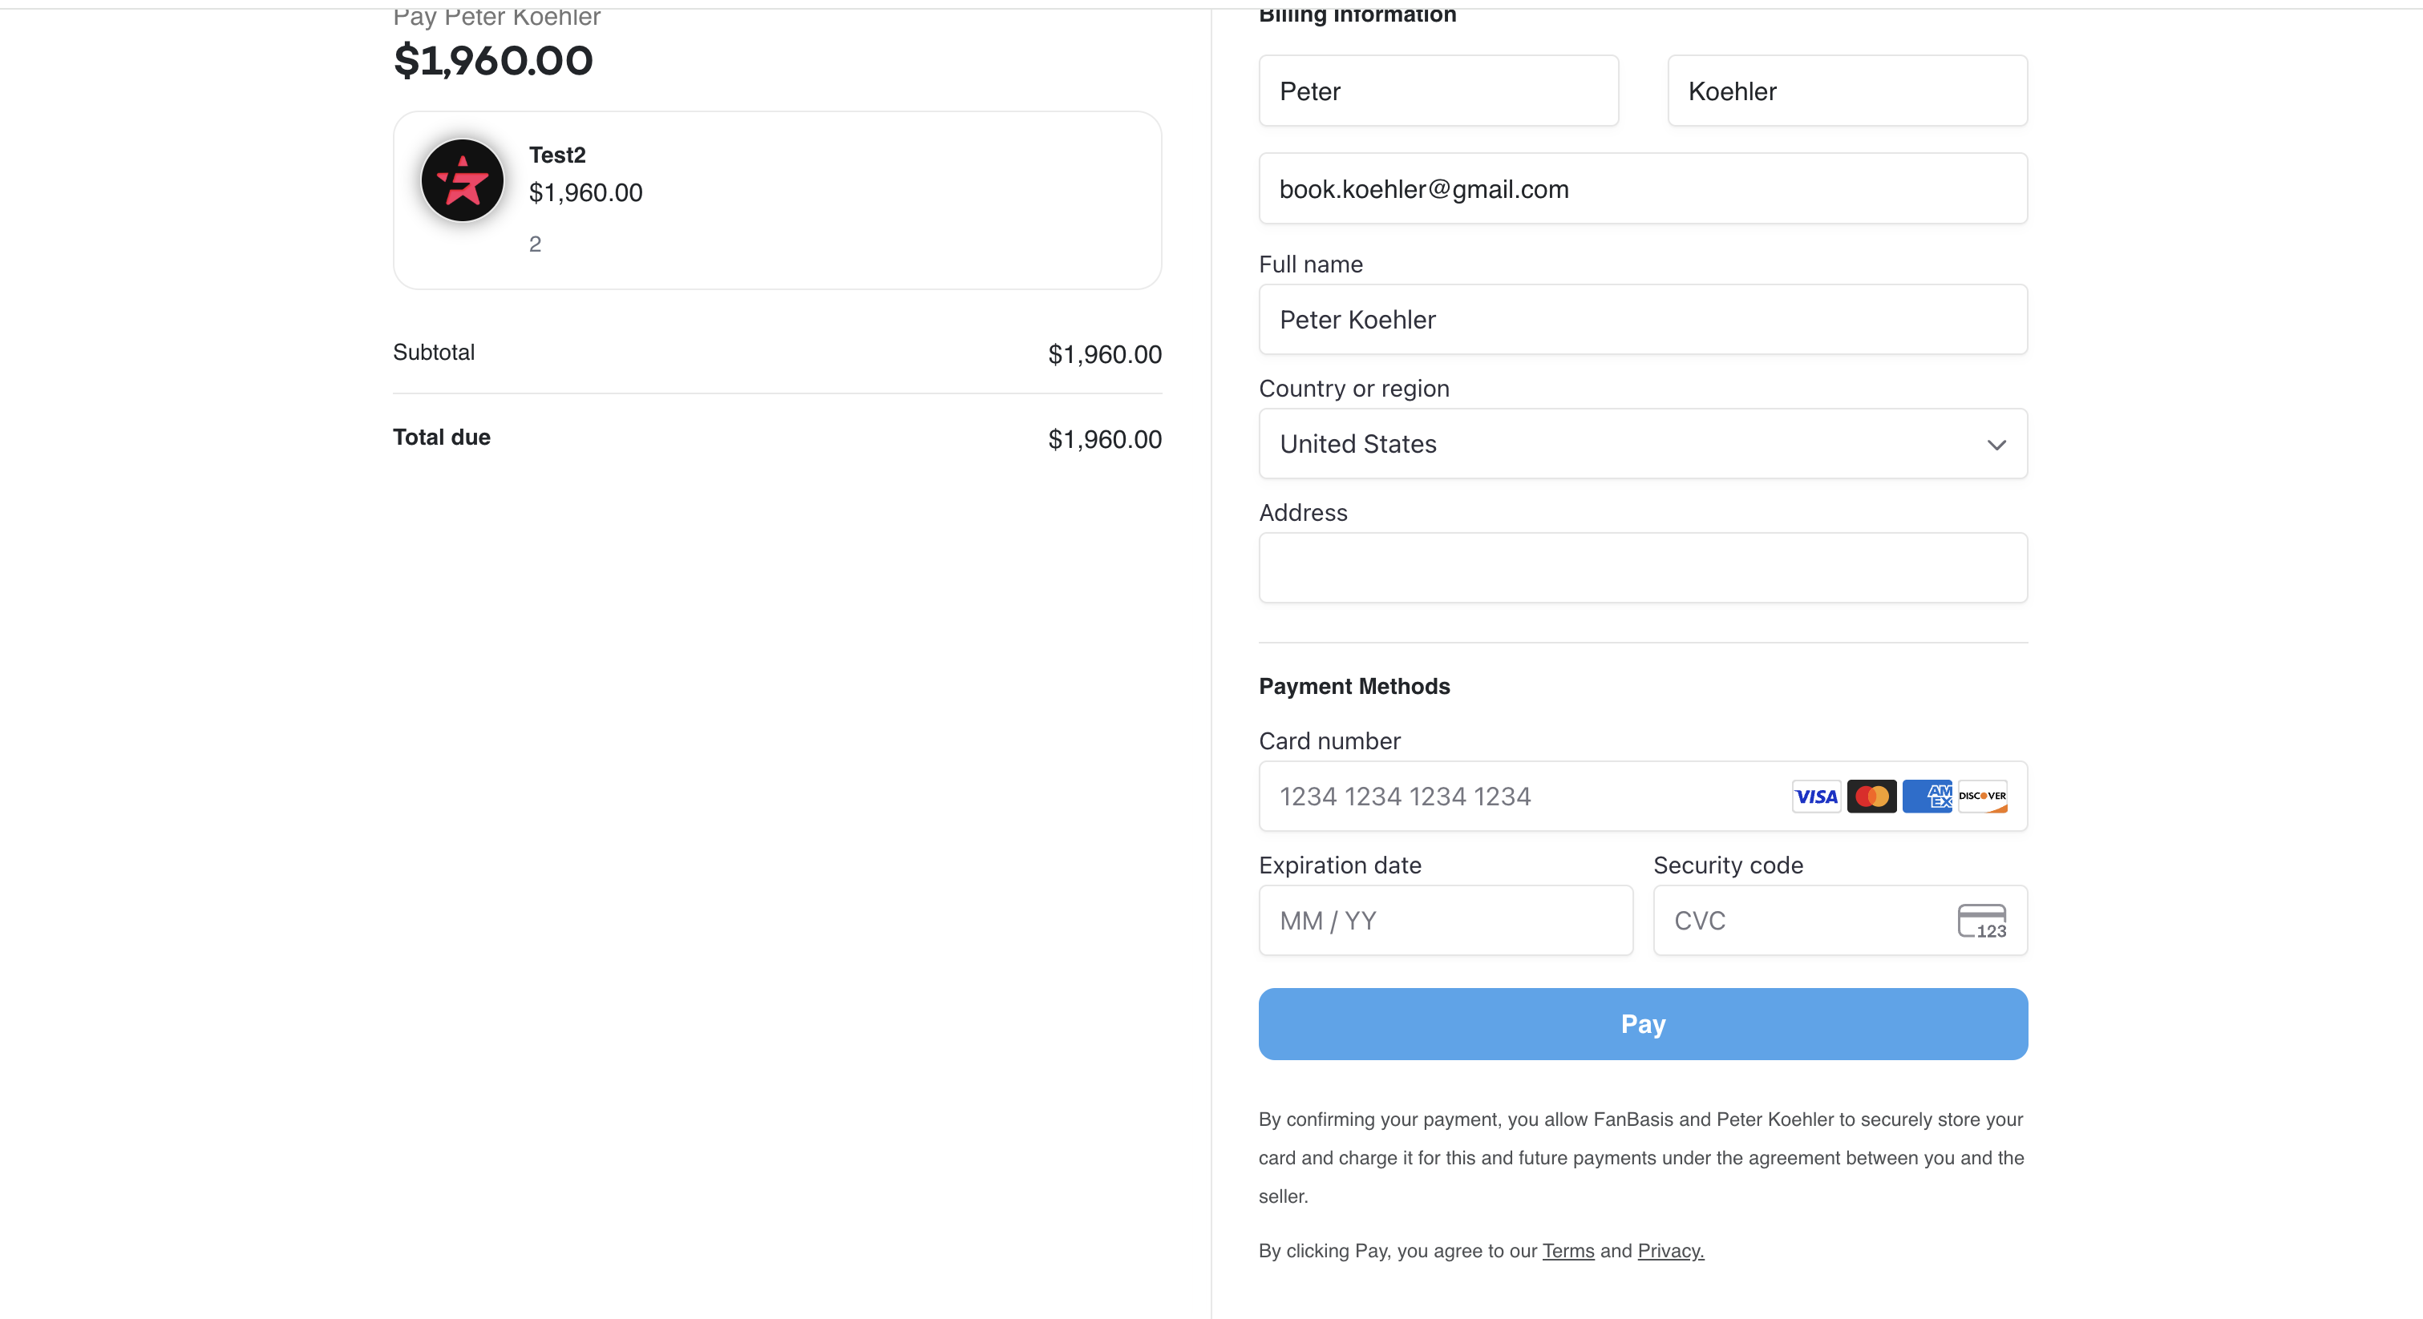Open the Terms link
The image size is (2423, 1319).
[x=1568, y=1250]
